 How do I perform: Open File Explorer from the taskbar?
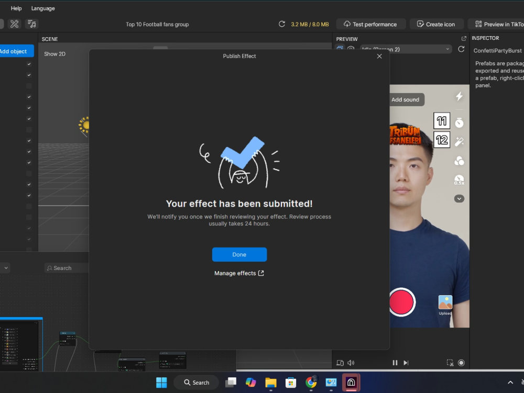click(x=271, y=383)
